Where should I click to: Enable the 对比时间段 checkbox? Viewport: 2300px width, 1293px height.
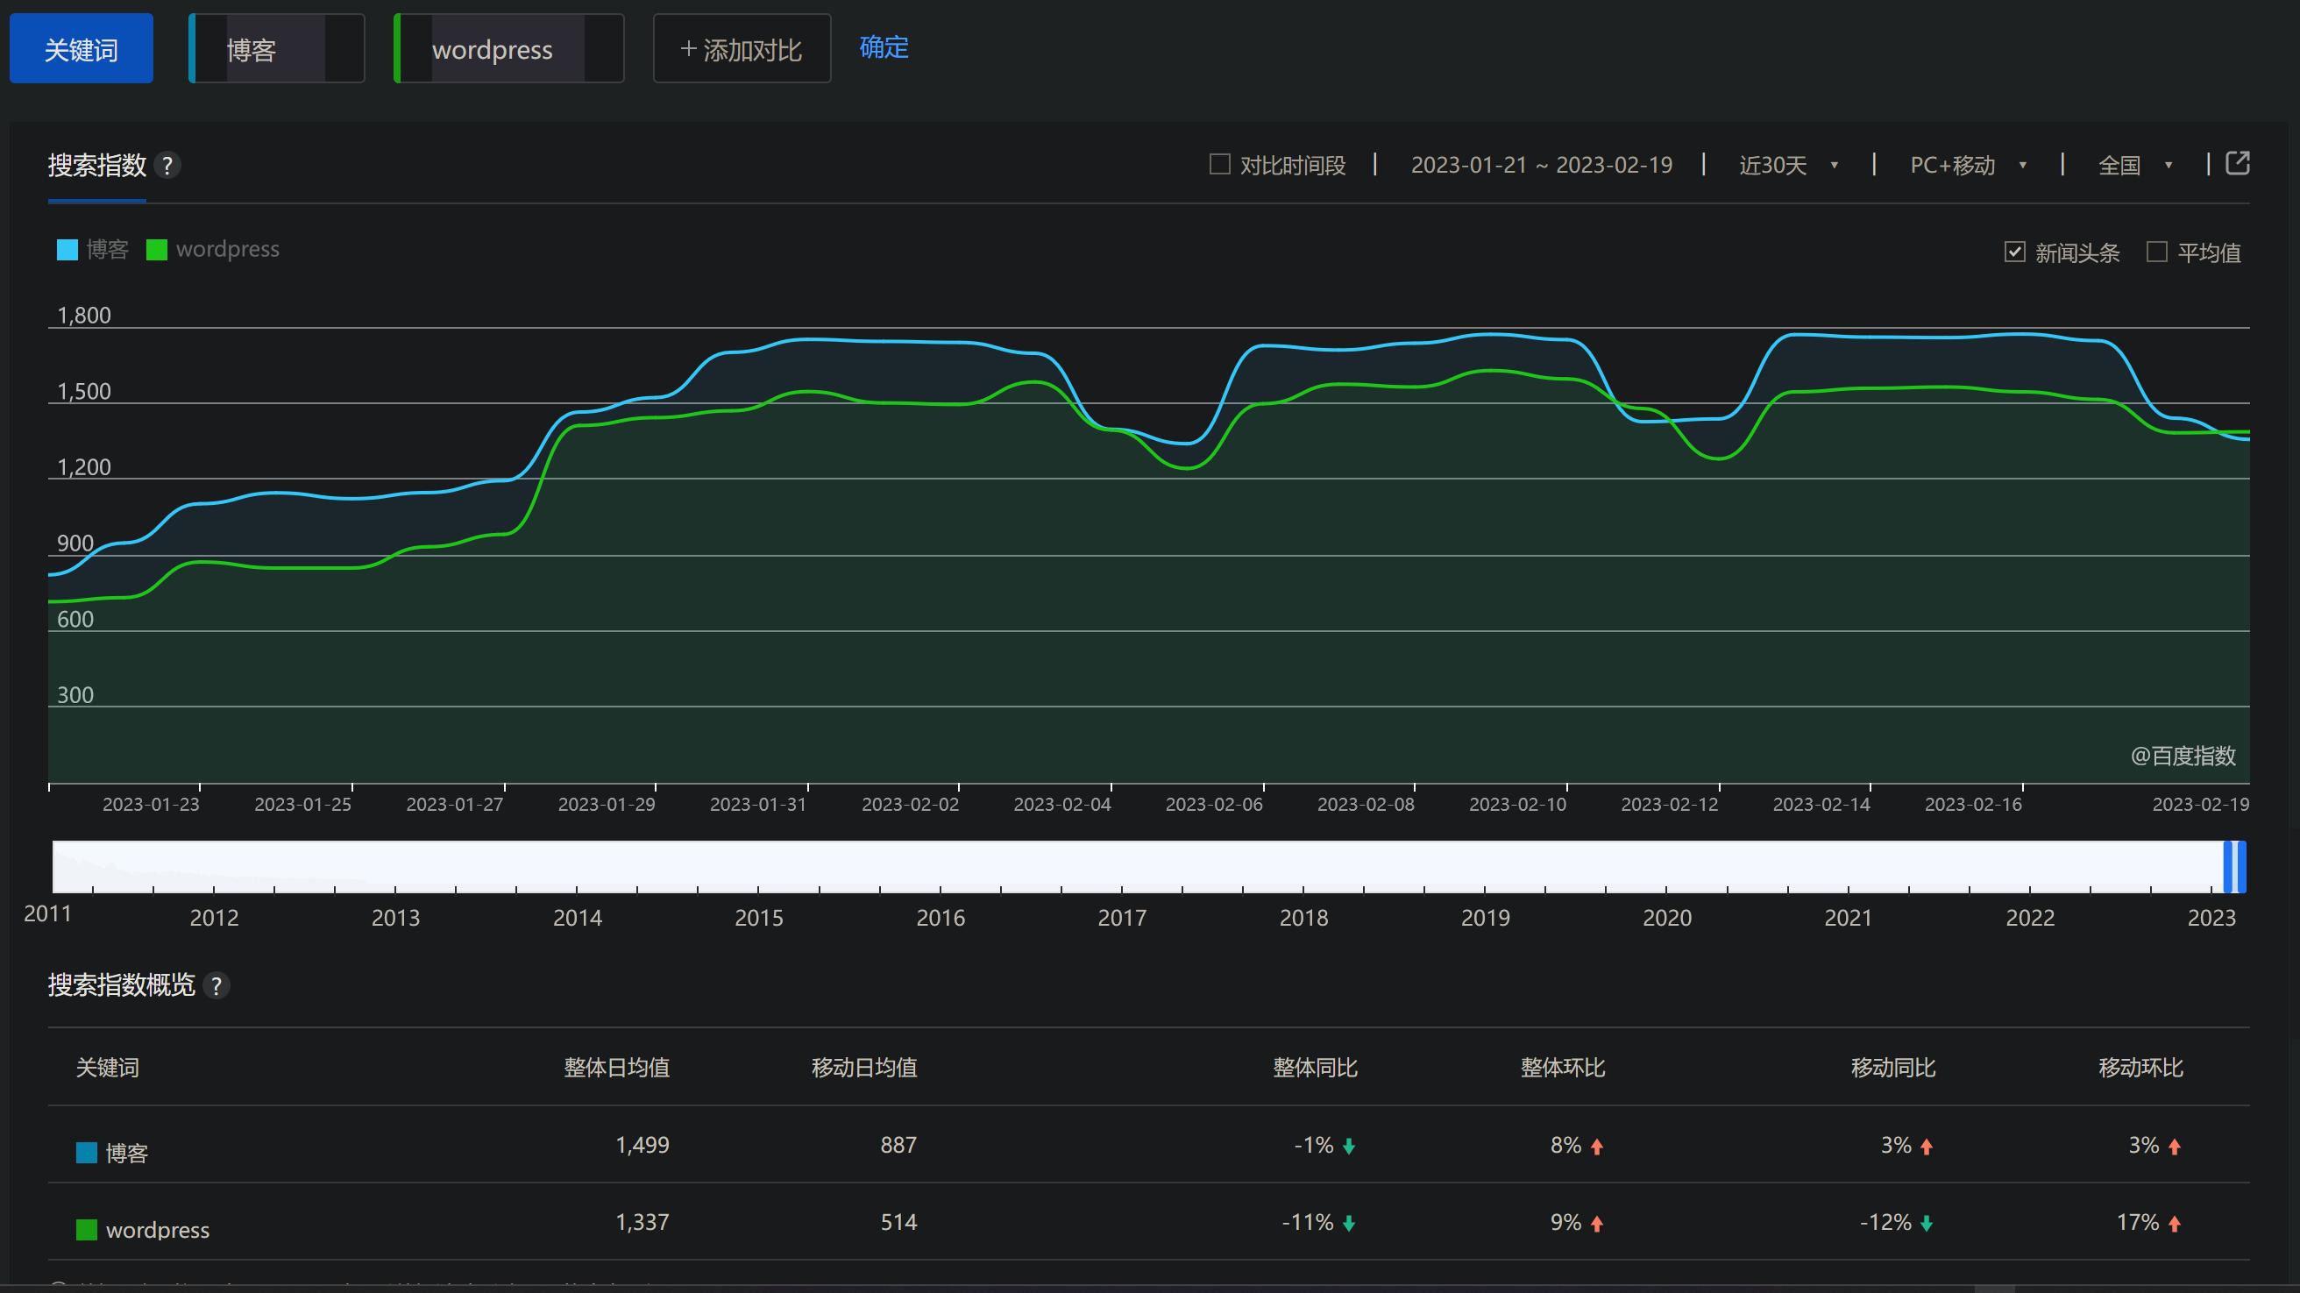pyautogui.click(x=1219, y=164)
